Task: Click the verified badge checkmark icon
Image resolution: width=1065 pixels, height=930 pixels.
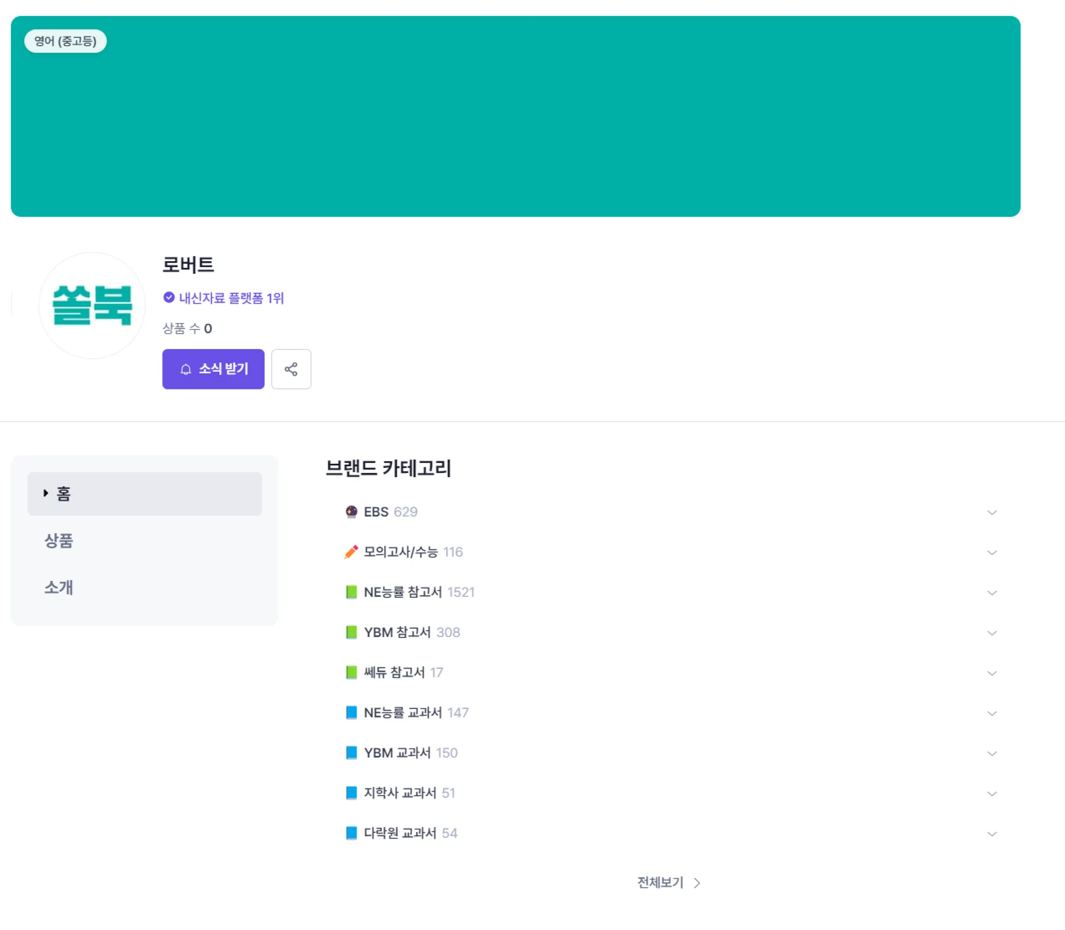Action: click(168, 297)
